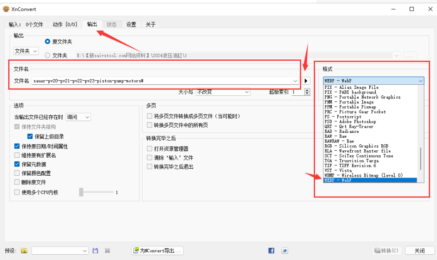Open the Facebook share icon
This screenshot has height=260, width=437.
click(x=271, y=250)
